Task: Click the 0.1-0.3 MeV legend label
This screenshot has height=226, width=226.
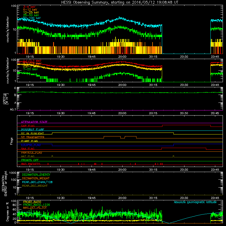Action: tap(32, 61)
